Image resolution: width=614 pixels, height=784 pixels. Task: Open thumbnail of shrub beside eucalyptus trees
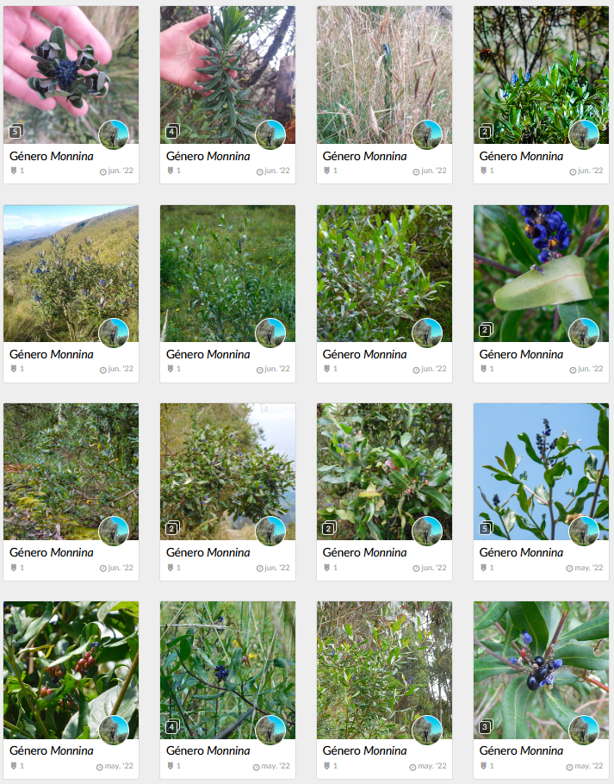coord(384,670)
